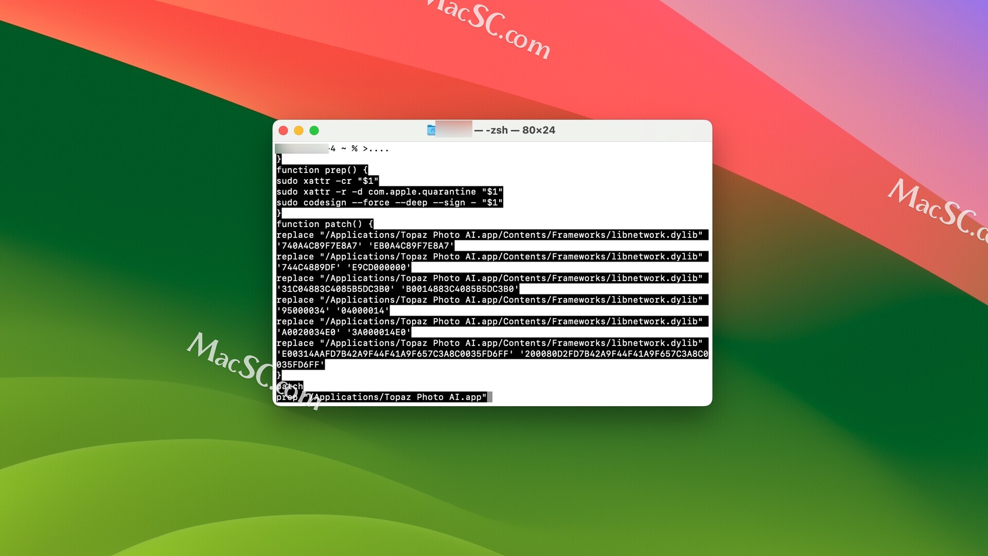Click the hex value '744C4889DF'
Screen dimensions: 988x556
tap(308, 267)
